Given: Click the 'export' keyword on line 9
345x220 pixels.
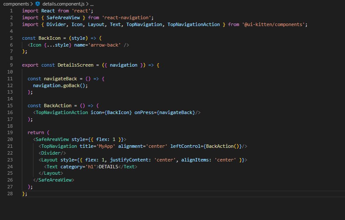Looking at the screenshot, I should click(30, 65).
